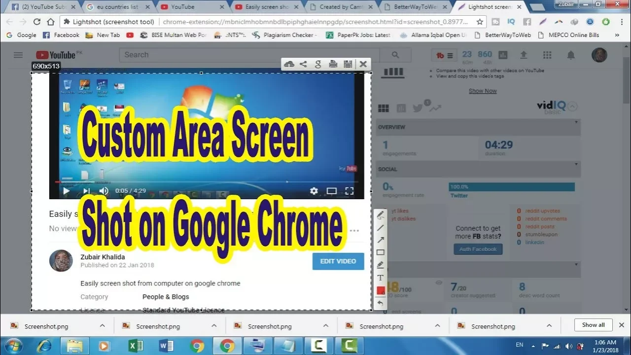Open the People & Blogs category link
The width and height of the screenshot is (631, 355).
[x=166, y=297]
